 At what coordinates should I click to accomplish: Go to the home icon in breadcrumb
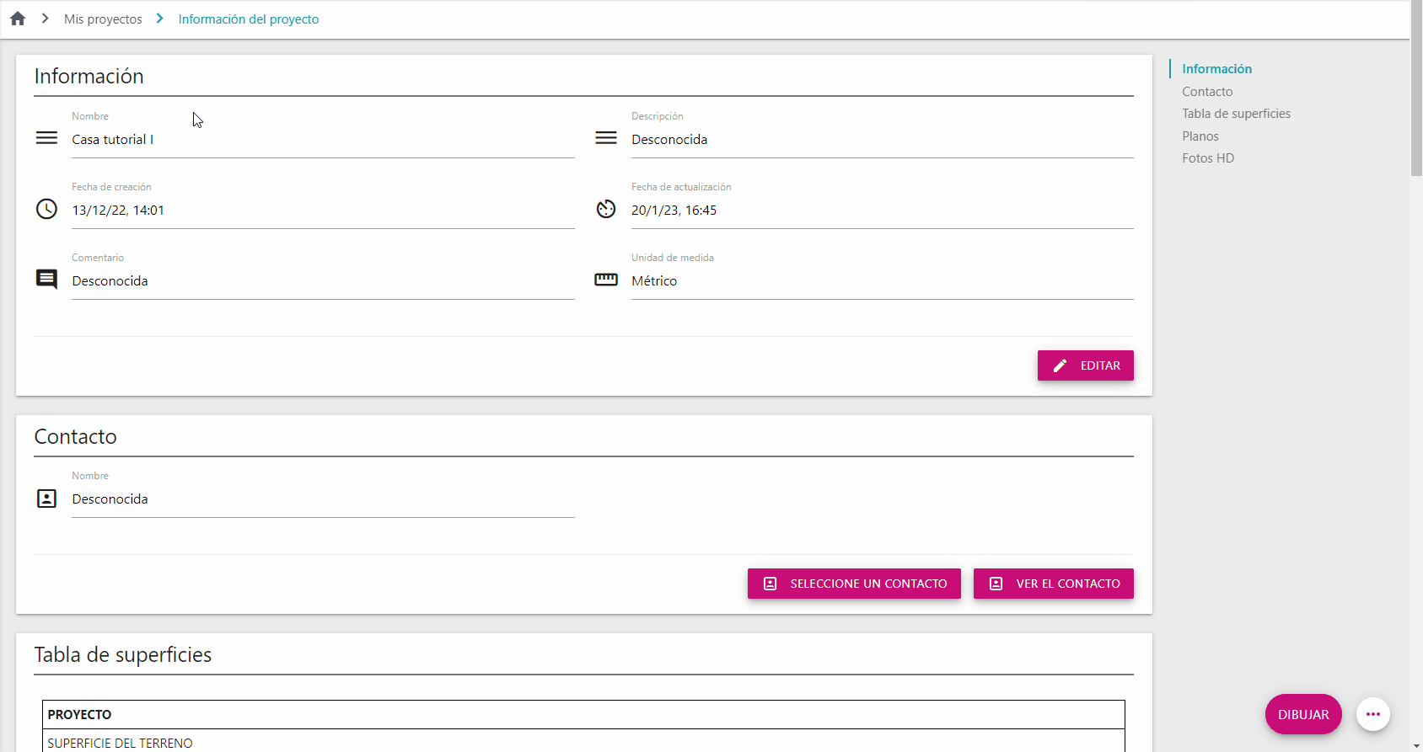point(18,19)
